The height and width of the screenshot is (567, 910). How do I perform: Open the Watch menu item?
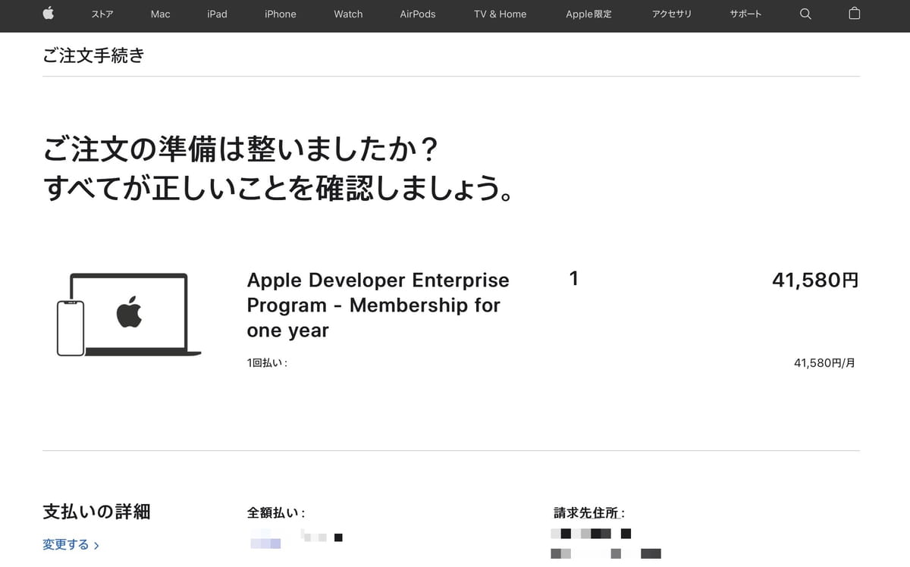pos(348,14)
